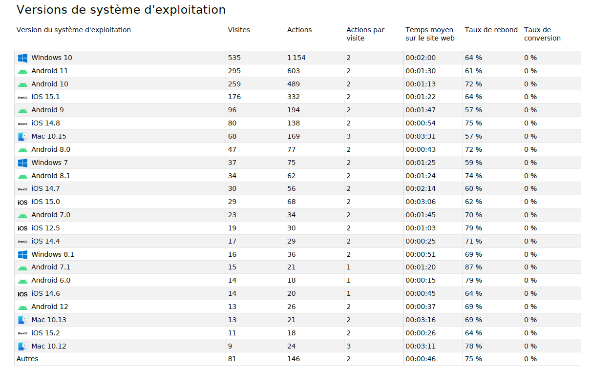The height and width of the screenshot is (370, 592).
Task: Click the Android 12 robot icon
Action: (x=22, y=307)
